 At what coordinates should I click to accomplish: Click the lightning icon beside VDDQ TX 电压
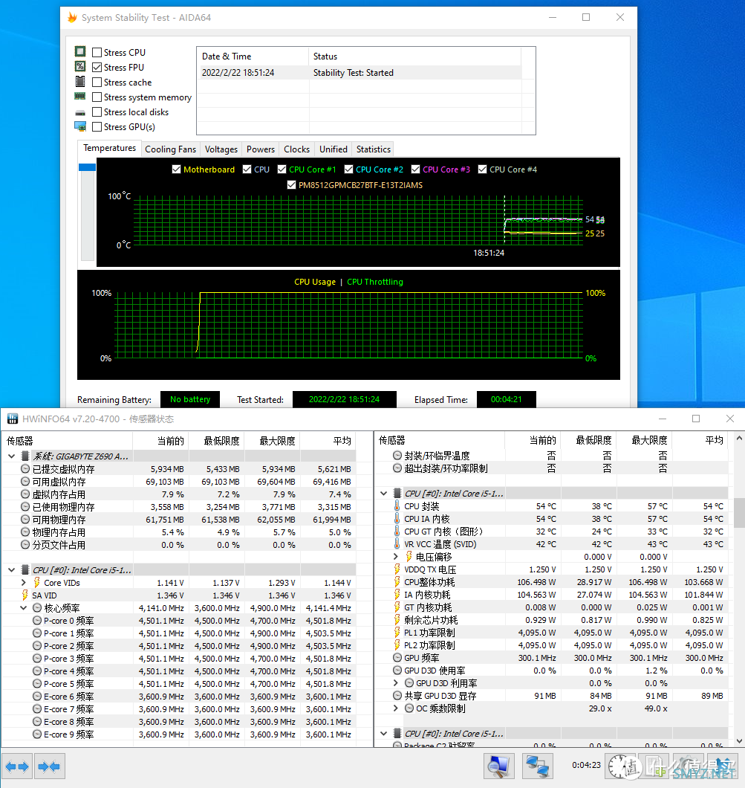click(x=397, y=569)
